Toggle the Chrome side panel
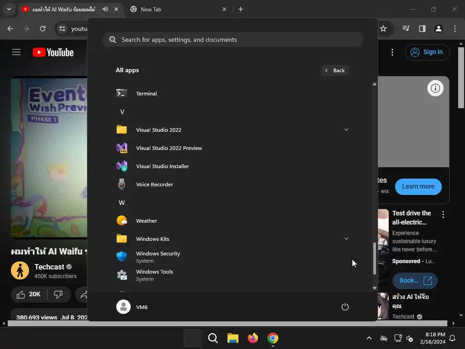The image size is (465, 349). point(422,29)
